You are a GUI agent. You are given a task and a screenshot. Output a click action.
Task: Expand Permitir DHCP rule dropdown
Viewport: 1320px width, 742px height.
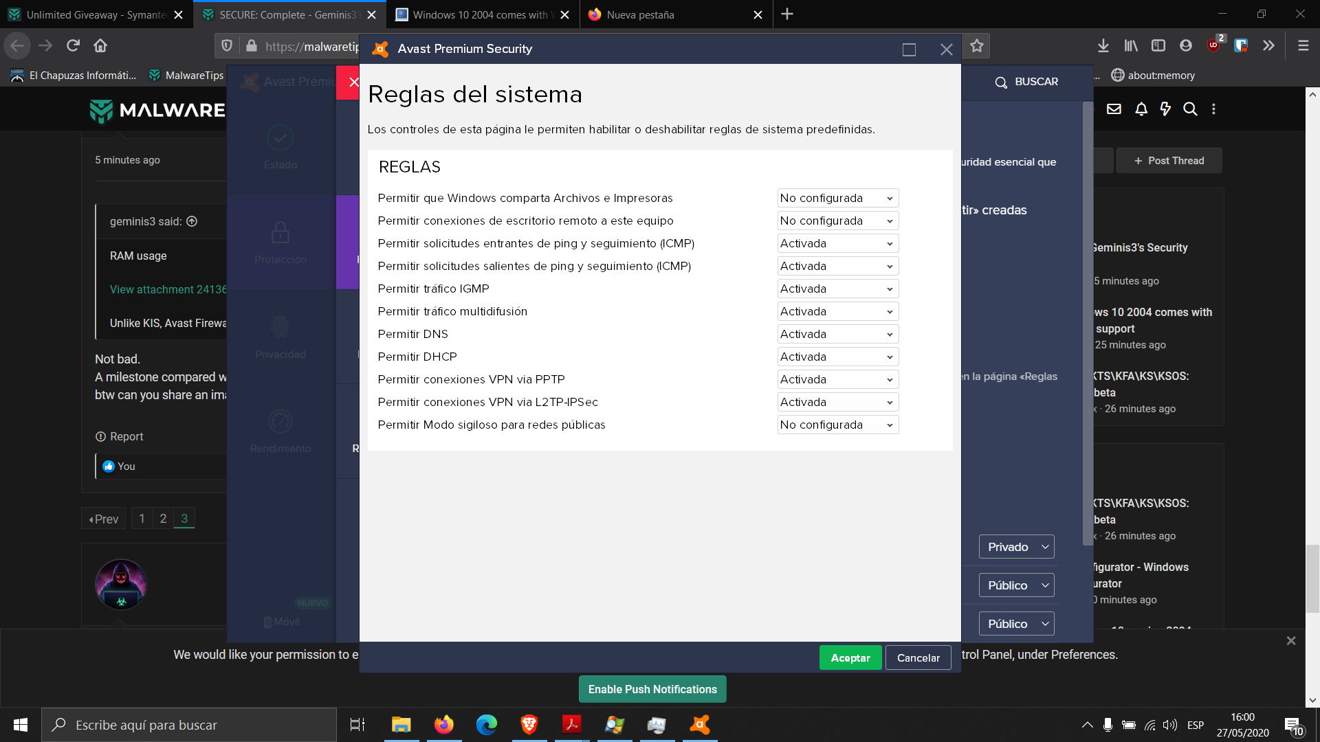coord(837,357)
